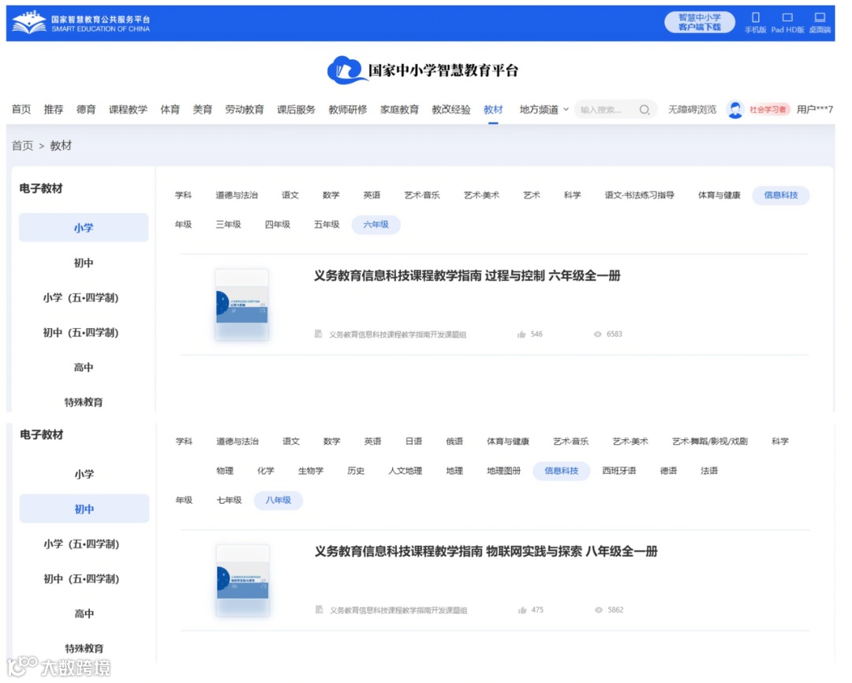Open the 课程教学 nav item
This screenshot has height=683, width=852.
point(128,110)
